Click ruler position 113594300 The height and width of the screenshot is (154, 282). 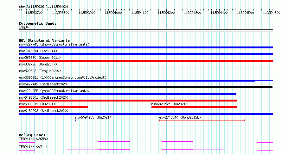[192, 13]
